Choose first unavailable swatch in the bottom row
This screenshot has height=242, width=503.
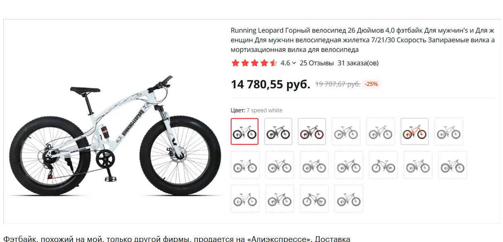[245, 198]
